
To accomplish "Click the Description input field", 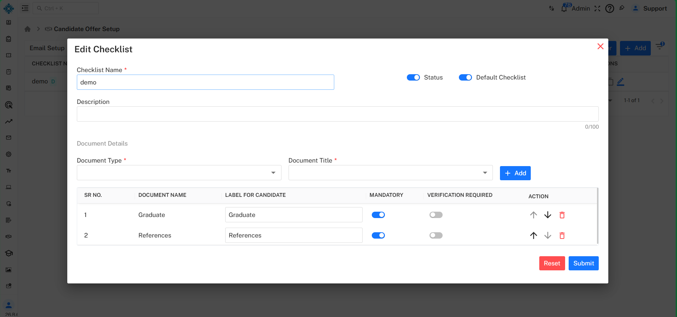I will [x=337, y=114].
